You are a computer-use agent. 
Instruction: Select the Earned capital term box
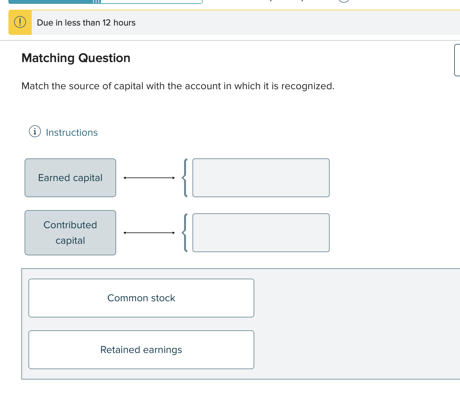coord(70,178)
